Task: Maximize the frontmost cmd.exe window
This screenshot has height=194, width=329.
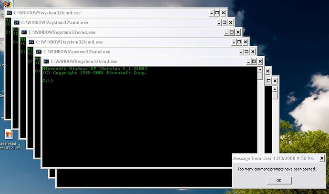Action: [x=254, y=61]
